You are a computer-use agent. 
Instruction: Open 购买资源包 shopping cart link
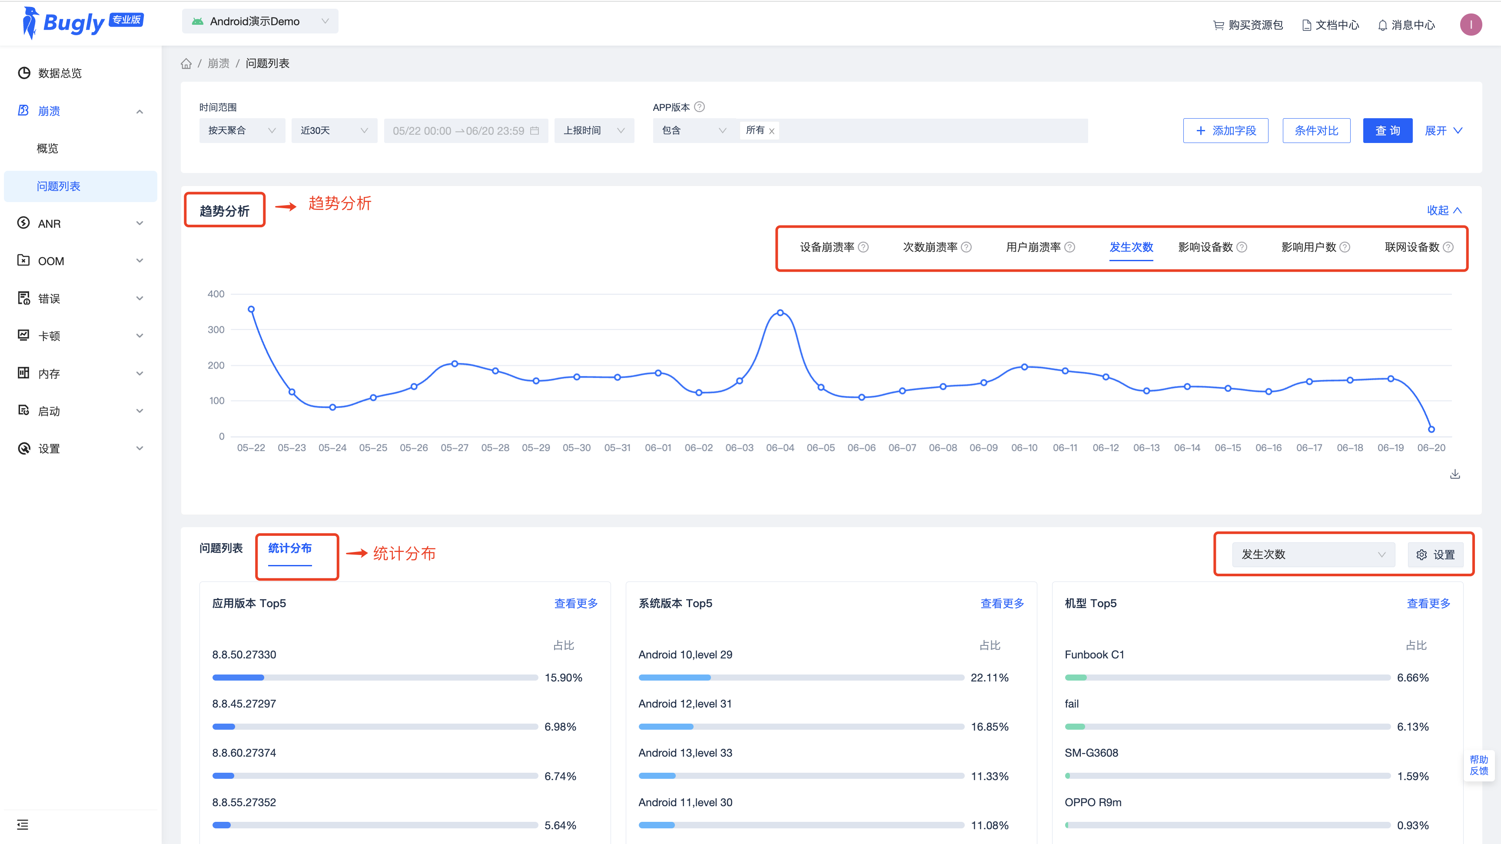click(x=1248, y=25)
